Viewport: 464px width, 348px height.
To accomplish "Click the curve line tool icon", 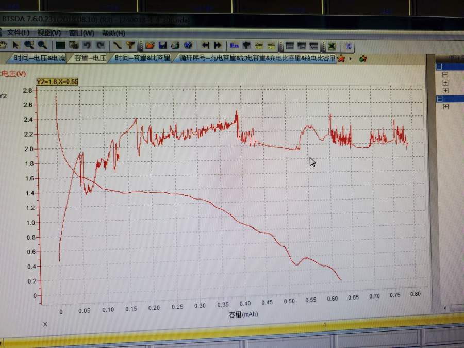I will tap(118, 45).
